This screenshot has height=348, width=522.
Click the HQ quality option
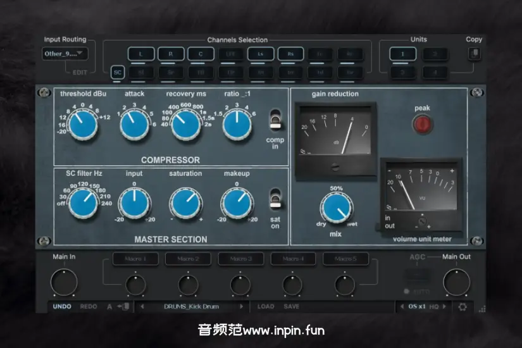(434, 306)
